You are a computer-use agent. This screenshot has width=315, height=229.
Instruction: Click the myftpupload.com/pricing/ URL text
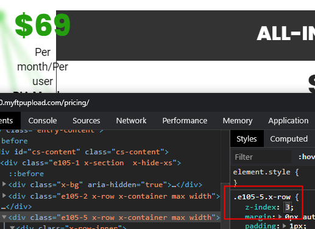pos(44,103)
